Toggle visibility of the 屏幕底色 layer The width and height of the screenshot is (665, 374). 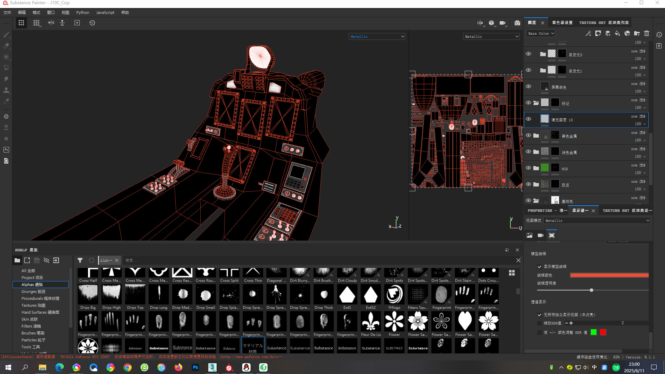(x=528, y=86)
